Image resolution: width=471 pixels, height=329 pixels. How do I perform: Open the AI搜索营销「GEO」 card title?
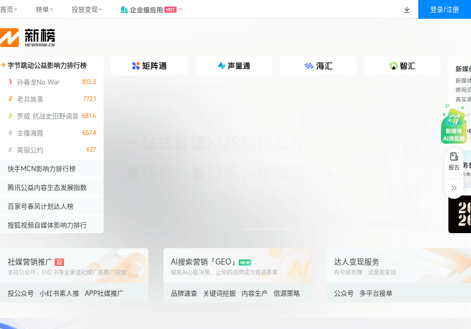point(204,262)
